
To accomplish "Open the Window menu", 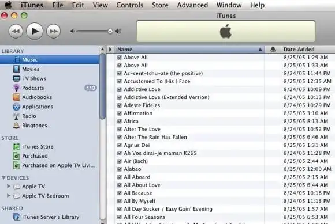I will pyautogui.click(x=229, y=5).
